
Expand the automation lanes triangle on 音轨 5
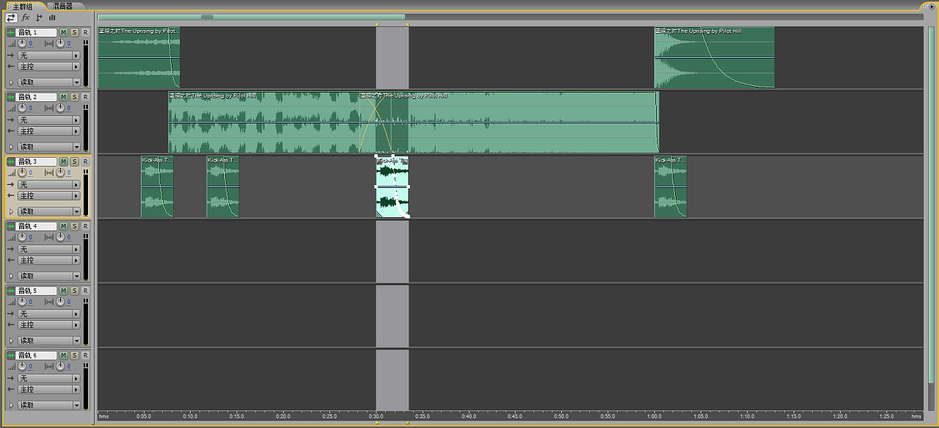pos(11,341)
